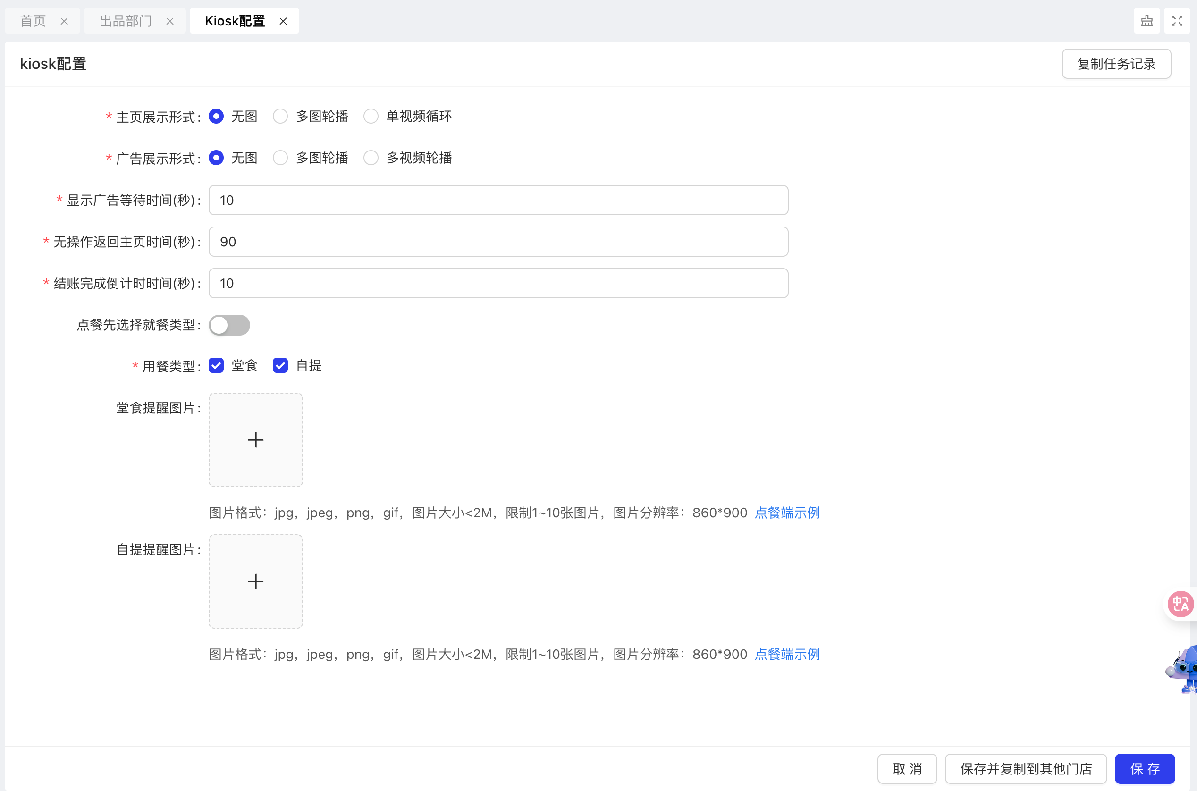Uncheck the 堂食 checkbox

pos(216,365)
